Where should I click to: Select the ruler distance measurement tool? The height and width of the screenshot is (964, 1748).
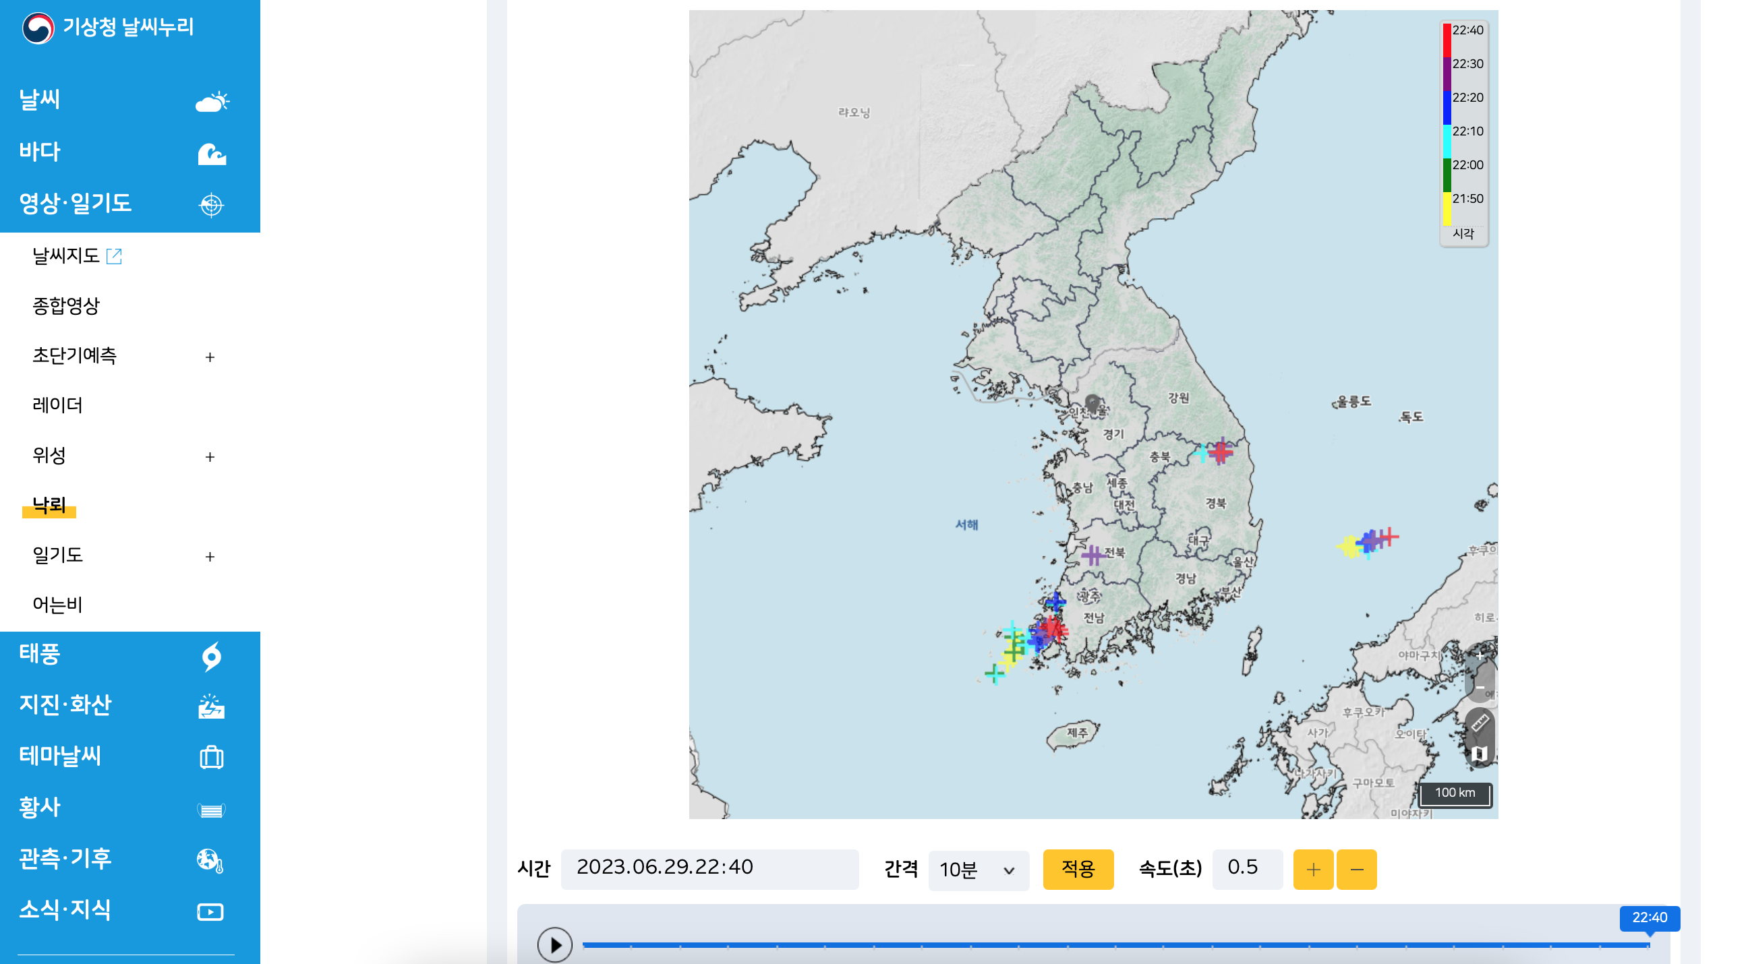(x=1480, y=723)
